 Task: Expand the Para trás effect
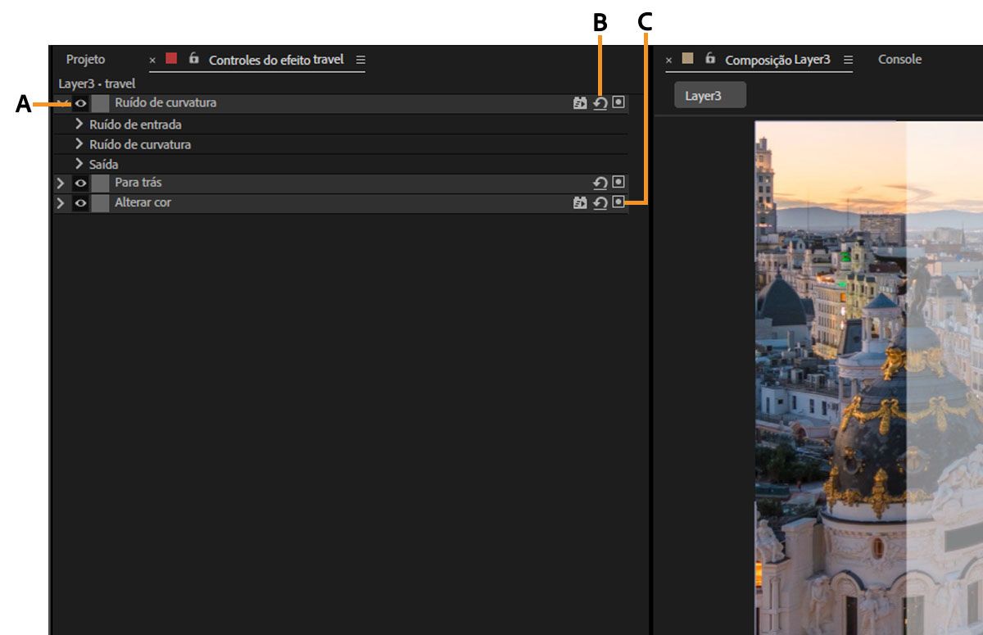(x=60, y=183)
